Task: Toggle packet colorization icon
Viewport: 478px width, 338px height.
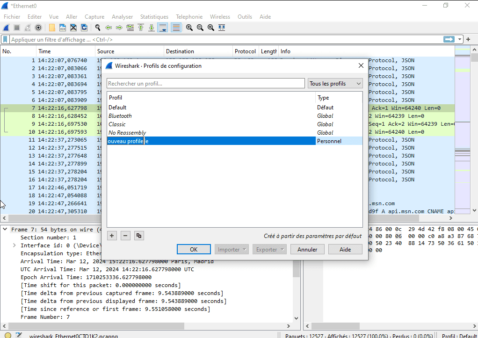Action: [x=176, y=28]
